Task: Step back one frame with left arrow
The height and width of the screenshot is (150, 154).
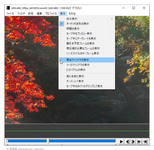Action: tap(127, 141)
